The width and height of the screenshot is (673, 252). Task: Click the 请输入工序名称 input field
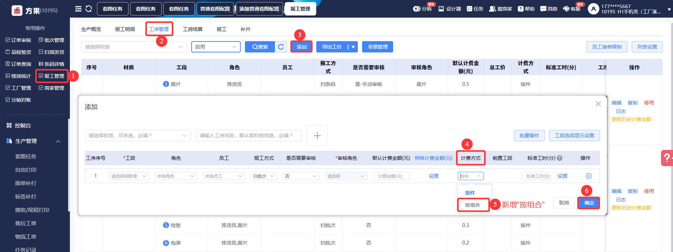[x=249, y=136]
